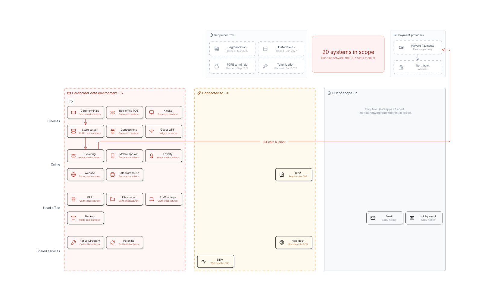
Task: Click the Out of scope · 2 group title
Action: tap(344, 93)
